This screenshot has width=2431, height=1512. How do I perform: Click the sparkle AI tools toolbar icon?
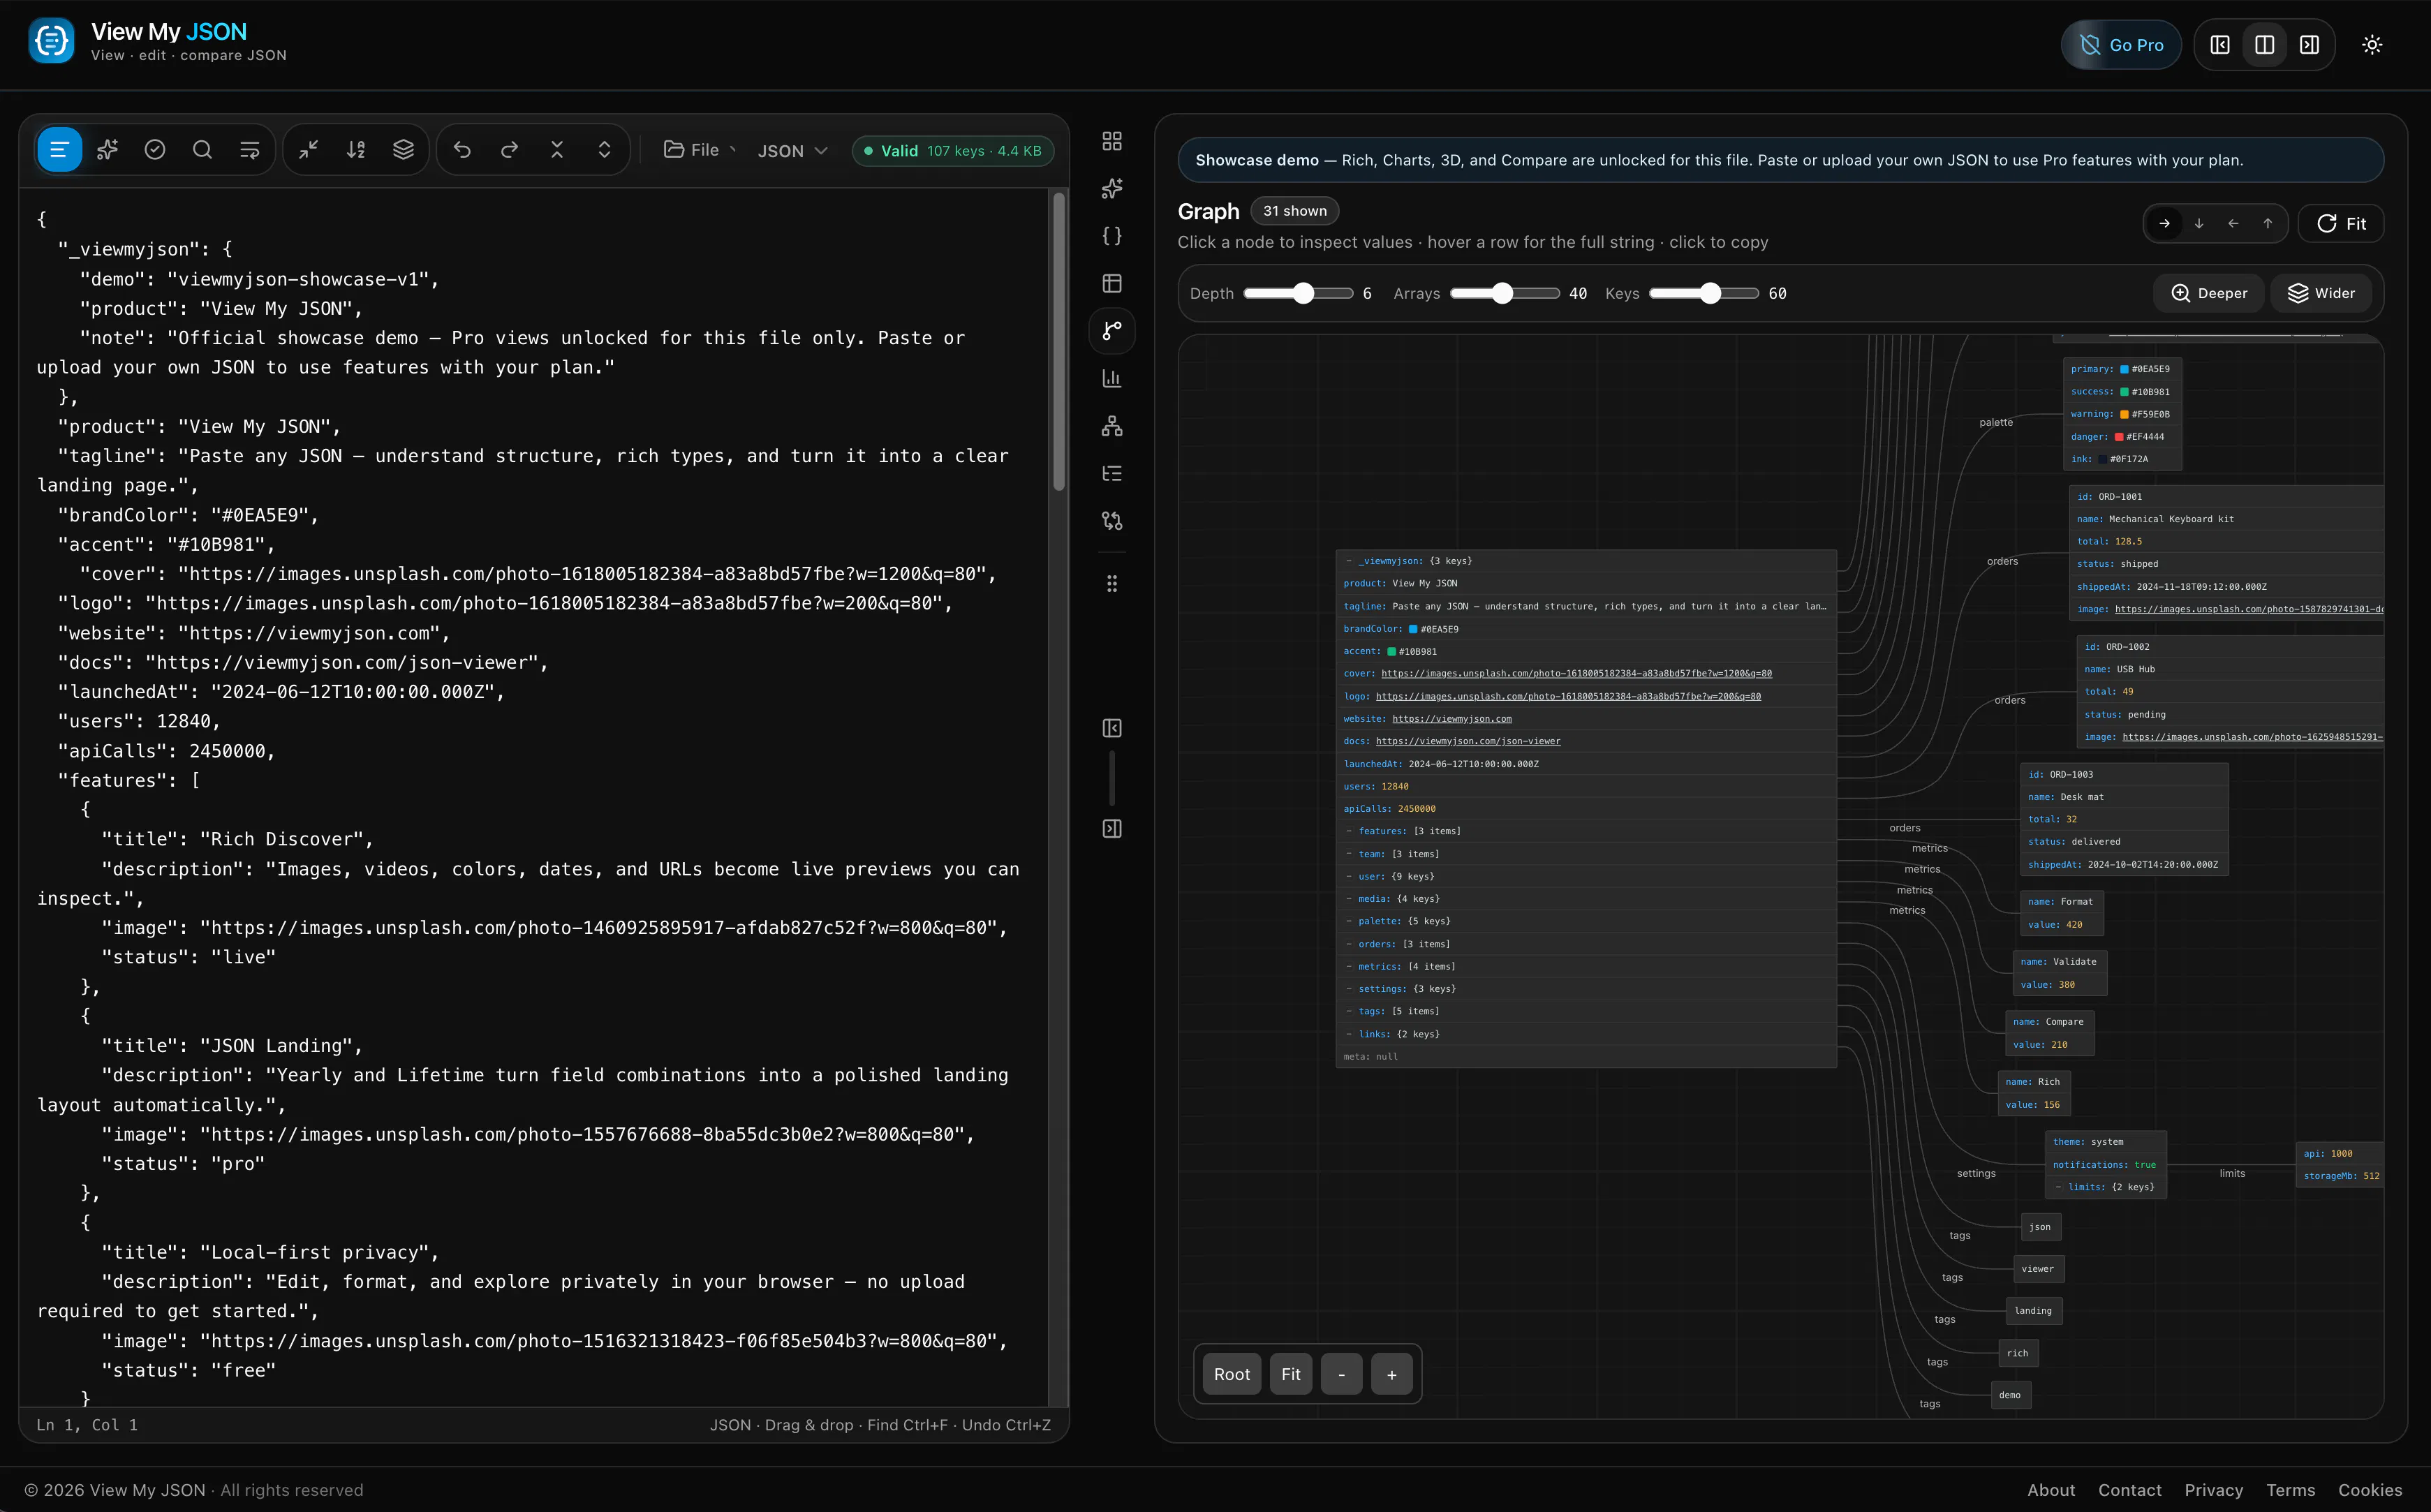(x=107, y=150)
